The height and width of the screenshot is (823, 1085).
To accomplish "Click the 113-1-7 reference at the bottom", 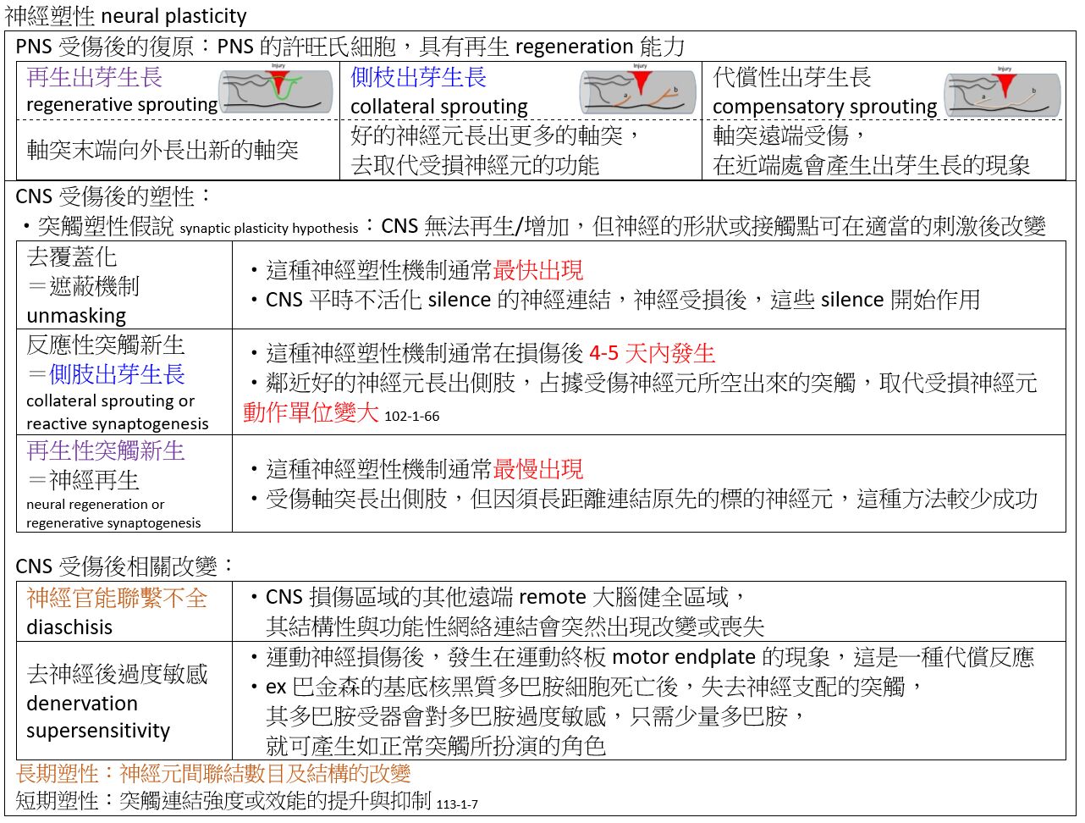I will pyautogui.click(x=457, y=804).
